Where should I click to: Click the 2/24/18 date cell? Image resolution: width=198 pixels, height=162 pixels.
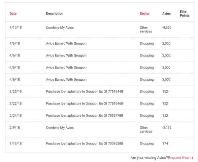(x=15, y=116)
